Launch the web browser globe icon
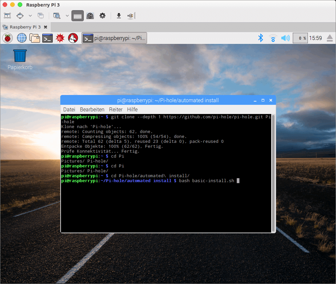 tap(22, 38)
